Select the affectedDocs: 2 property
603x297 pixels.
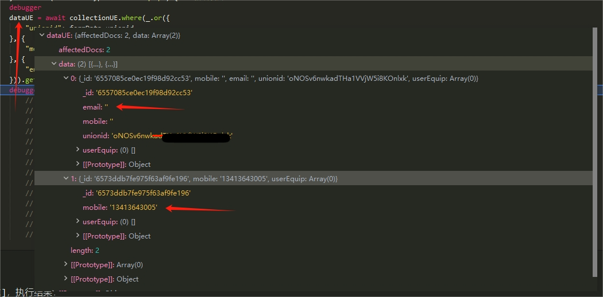coord(84,50)
